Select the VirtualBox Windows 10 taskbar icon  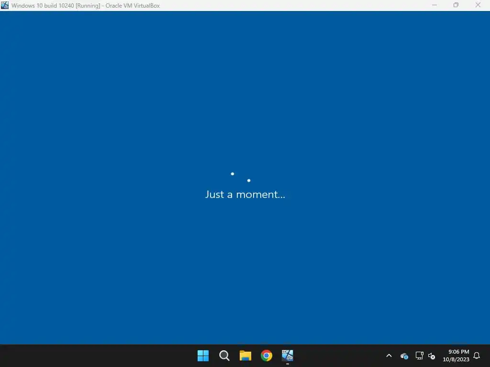tap(288, 356)
